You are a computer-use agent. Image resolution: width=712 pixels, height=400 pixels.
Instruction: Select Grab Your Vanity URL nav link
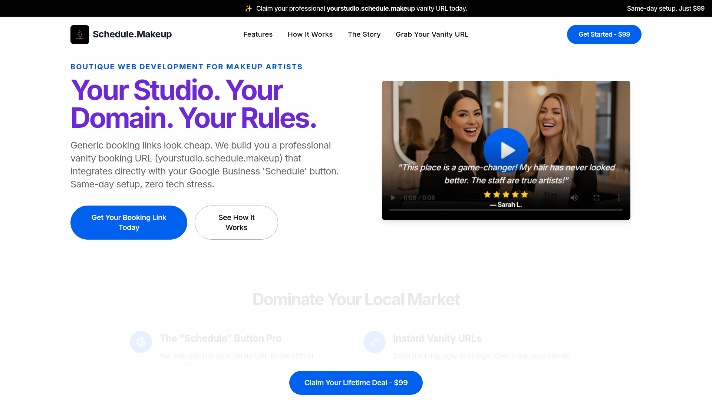pos(432,34)
